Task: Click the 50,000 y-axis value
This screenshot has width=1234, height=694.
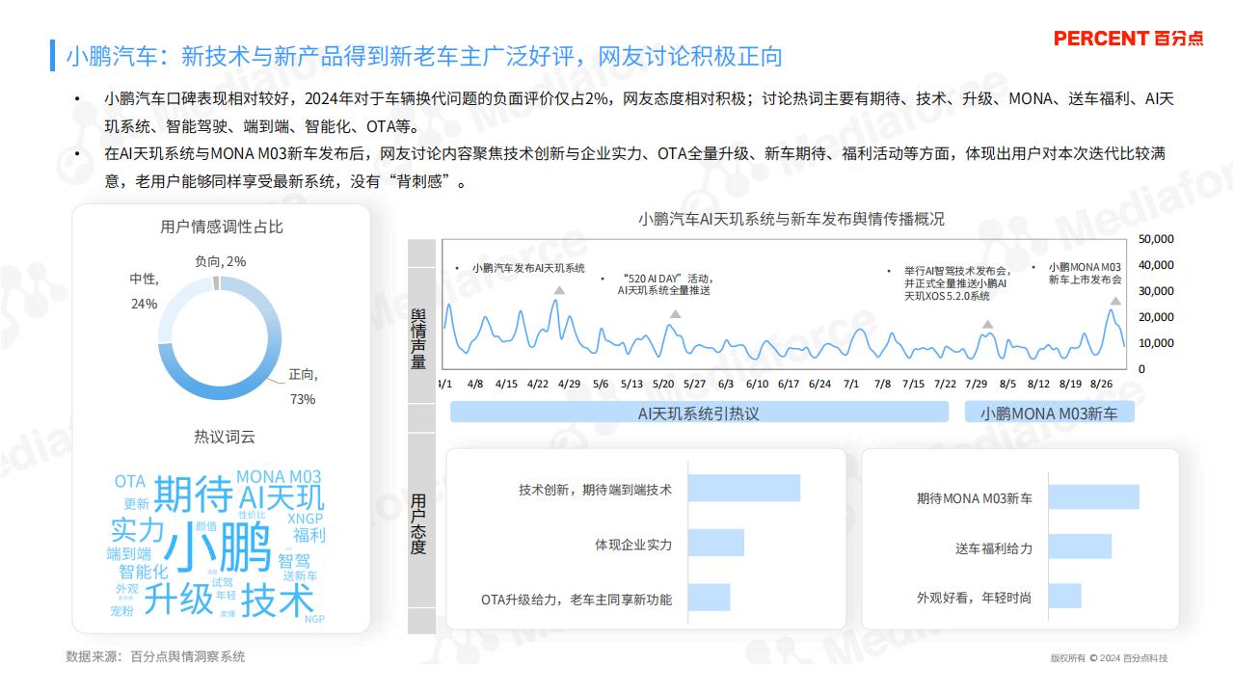Action: tap(1156, 239)
